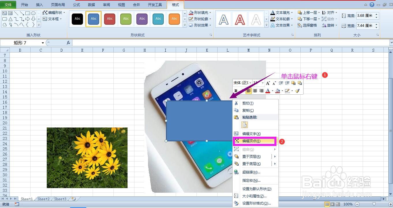The height and width of the screenshot is (208, 393).
Task: Switch to the 开始 ribbon tab
Action: click(x=24, y=4)
